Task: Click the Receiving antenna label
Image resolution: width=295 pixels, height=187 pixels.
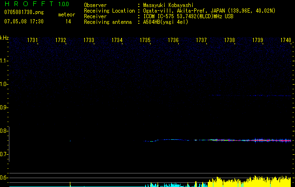Action: 108,22
